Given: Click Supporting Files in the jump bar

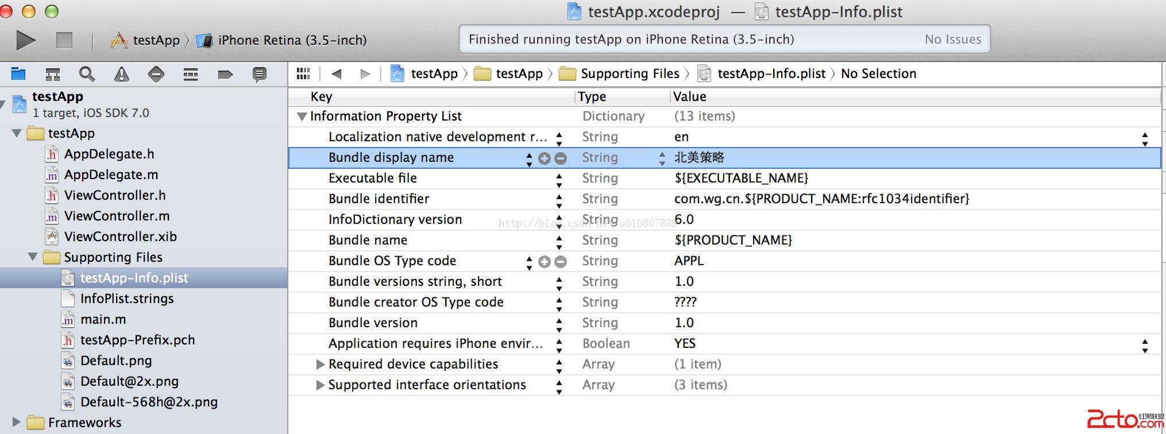Looking at the screenshot, I should coord(629,73).
